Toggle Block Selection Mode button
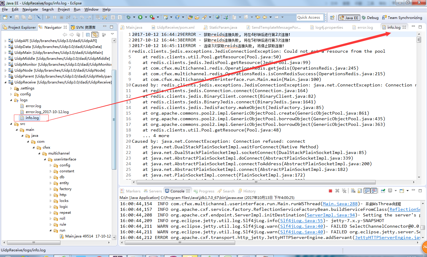This screenshot has width=427, height=257. tap(113, 17)
